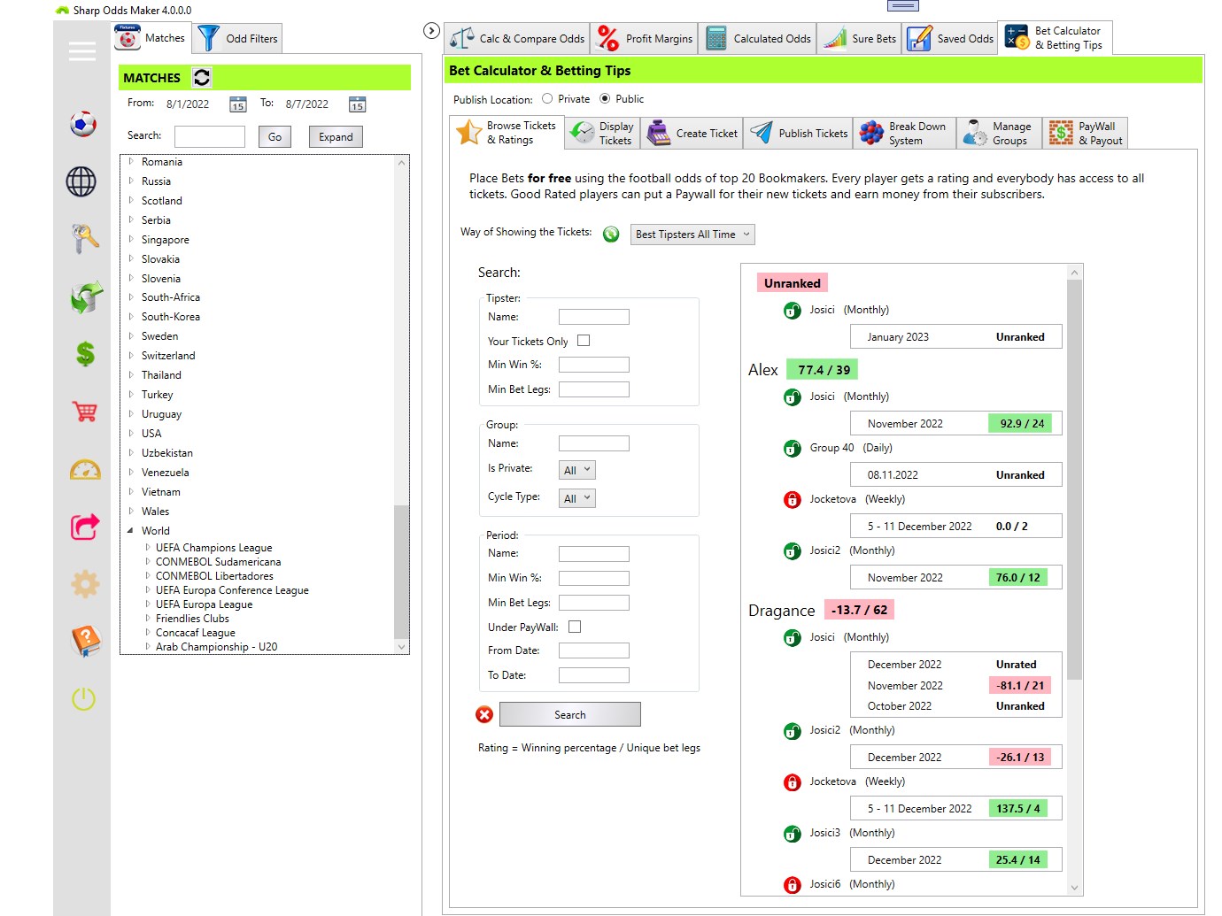1222x916 pixels.
Task: Open the Is Private dropdown
Action: pos(577,471)
